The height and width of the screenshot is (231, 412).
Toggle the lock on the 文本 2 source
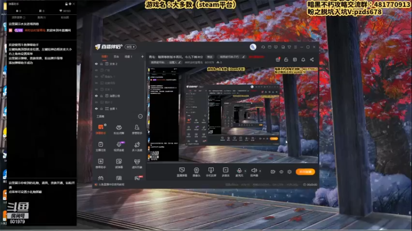tap(101, 64)
